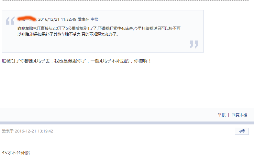Click the quote timestamp 2016/12/21 11:32:49
The image size is (254, 162).
coord(57,19)
